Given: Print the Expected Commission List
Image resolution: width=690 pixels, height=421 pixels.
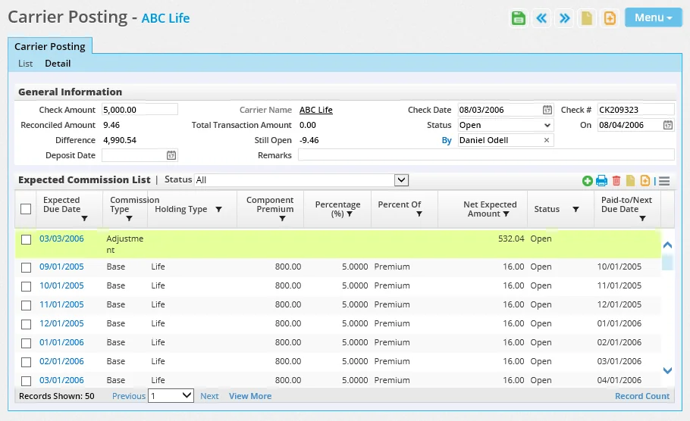Looking at the screenshot, I should point(601,180).
